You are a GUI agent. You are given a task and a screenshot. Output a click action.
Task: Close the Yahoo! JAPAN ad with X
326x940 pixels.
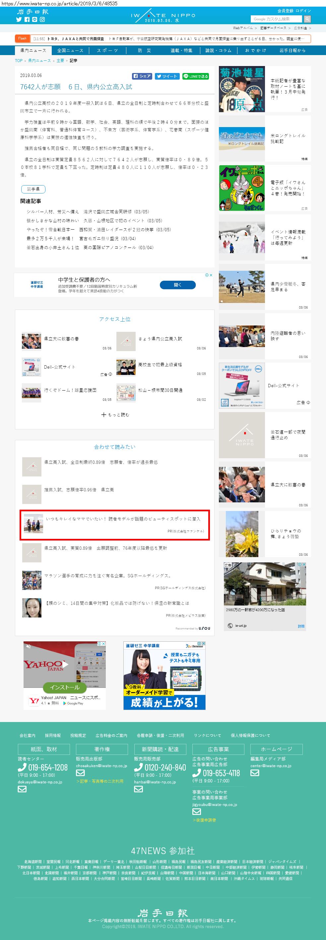point(103,644)
